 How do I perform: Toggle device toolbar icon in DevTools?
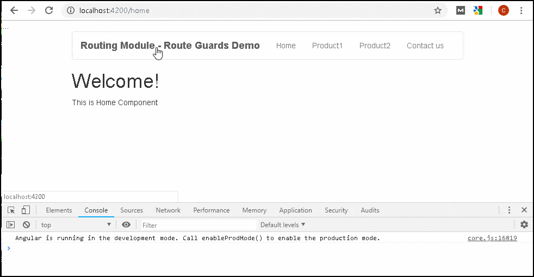point(25,210)
